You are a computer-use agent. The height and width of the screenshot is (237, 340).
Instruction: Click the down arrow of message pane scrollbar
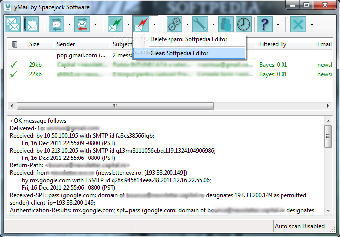click(328, 211)
